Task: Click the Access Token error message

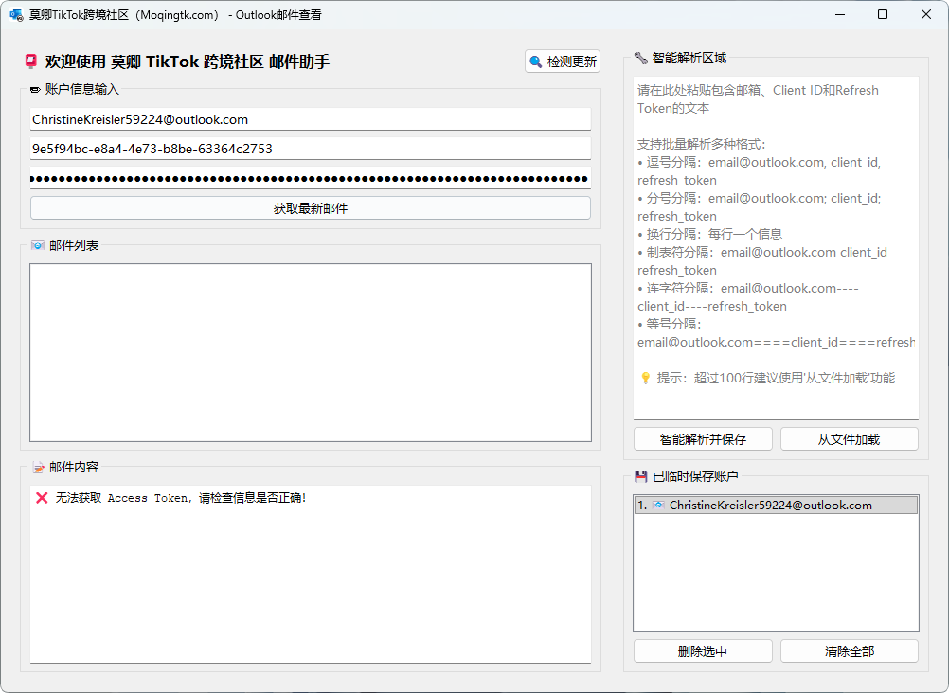Action: pos(181,498)
